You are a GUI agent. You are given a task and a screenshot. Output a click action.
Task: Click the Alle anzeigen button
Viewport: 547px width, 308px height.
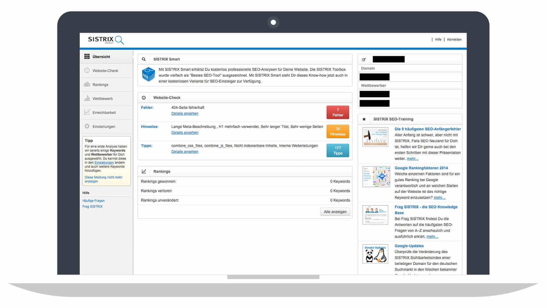tap(335, 212)
